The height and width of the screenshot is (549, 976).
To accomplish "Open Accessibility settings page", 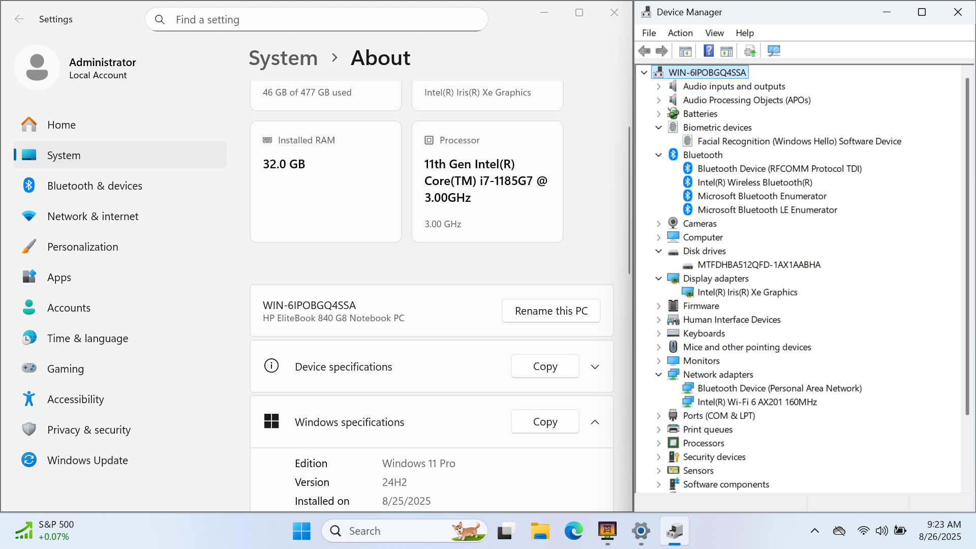I will pos(120,399).
